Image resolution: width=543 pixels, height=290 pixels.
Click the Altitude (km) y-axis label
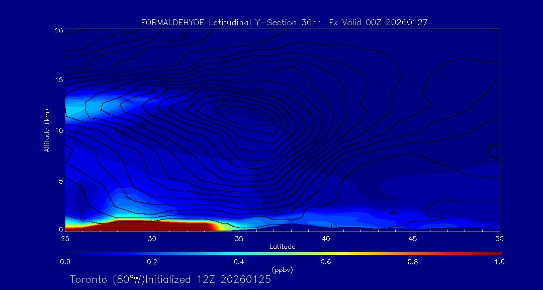coord(47,130)
